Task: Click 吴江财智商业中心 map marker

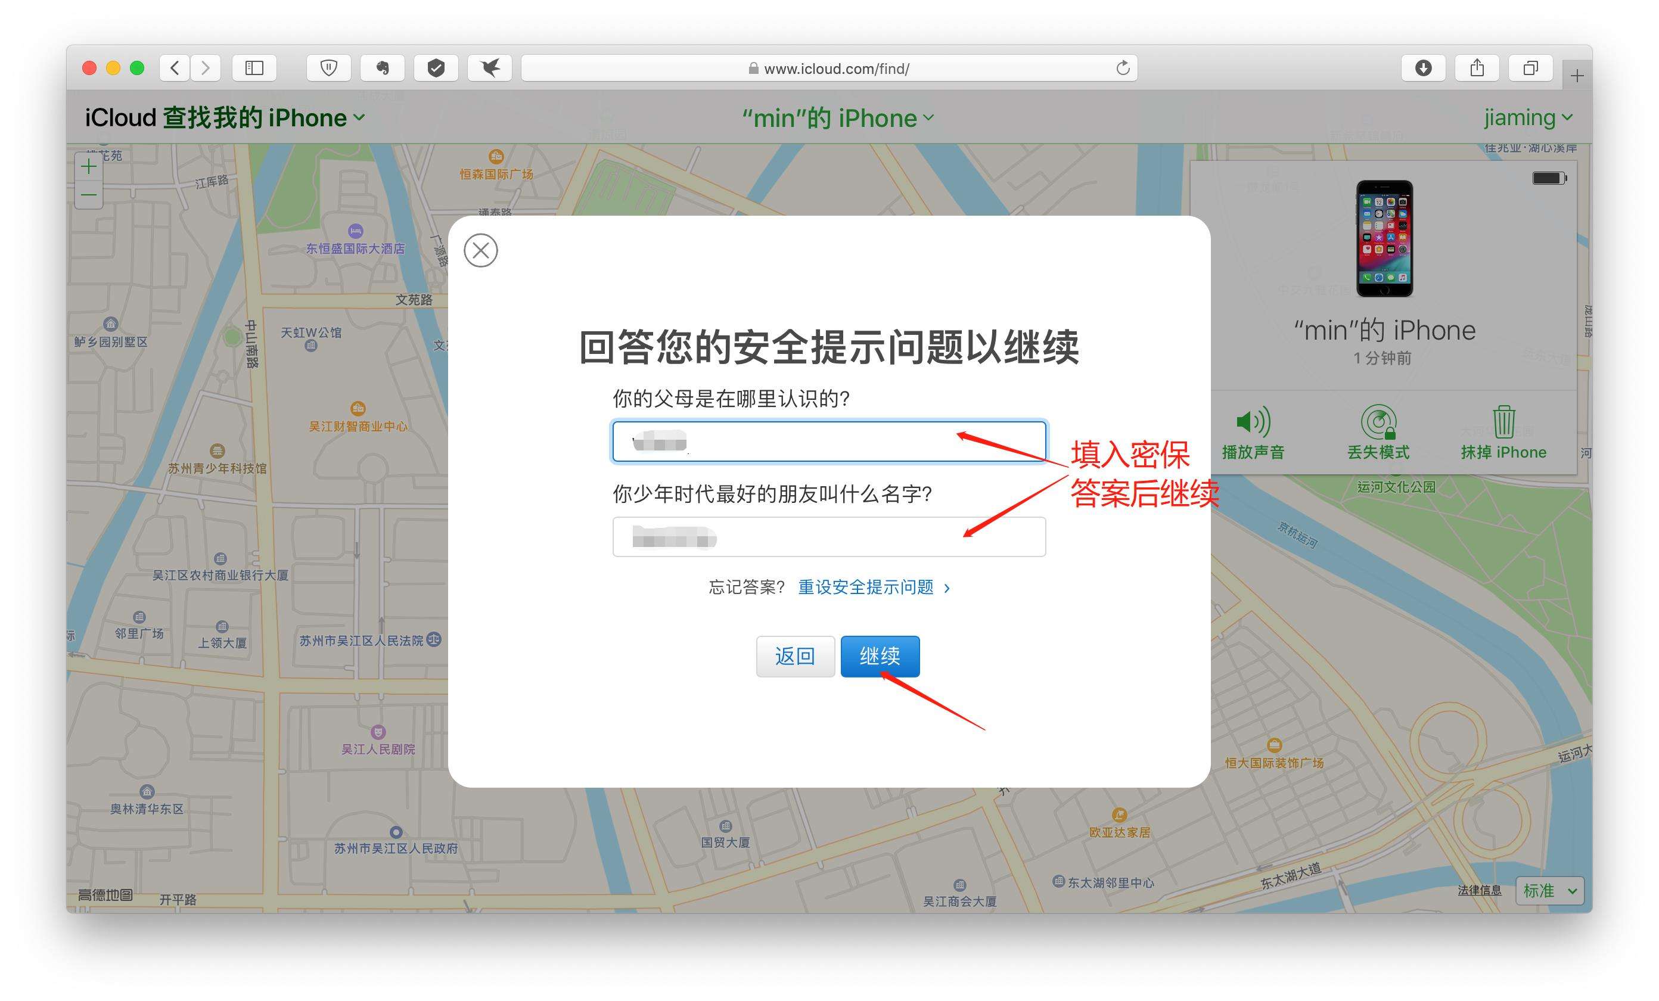Action: (358, 409)
